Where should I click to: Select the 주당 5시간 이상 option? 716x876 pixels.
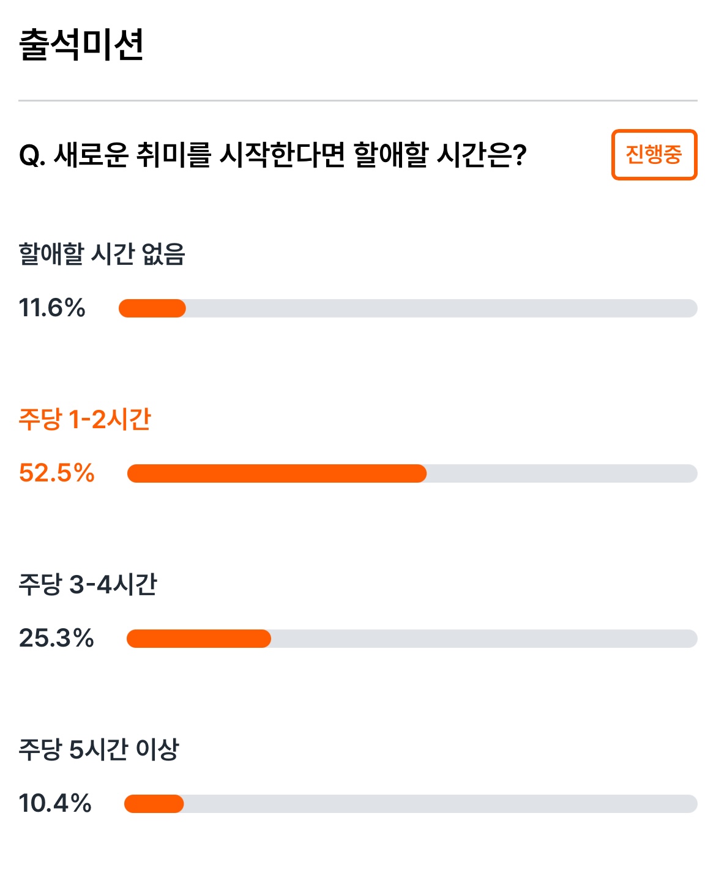pyautogui.click(x=99, y=749)
